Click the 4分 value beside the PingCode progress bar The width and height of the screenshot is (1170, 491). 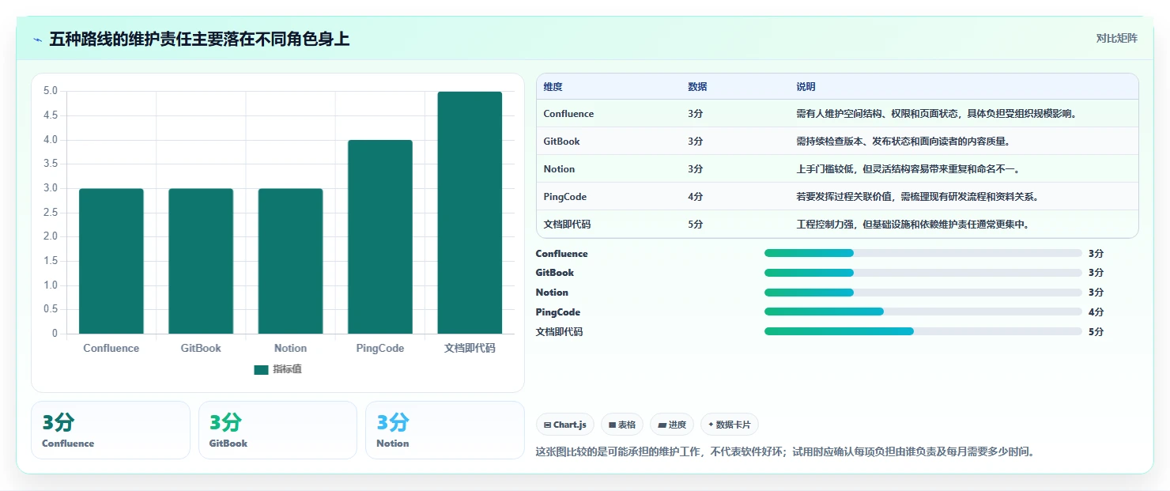(x=1096, y=312)
